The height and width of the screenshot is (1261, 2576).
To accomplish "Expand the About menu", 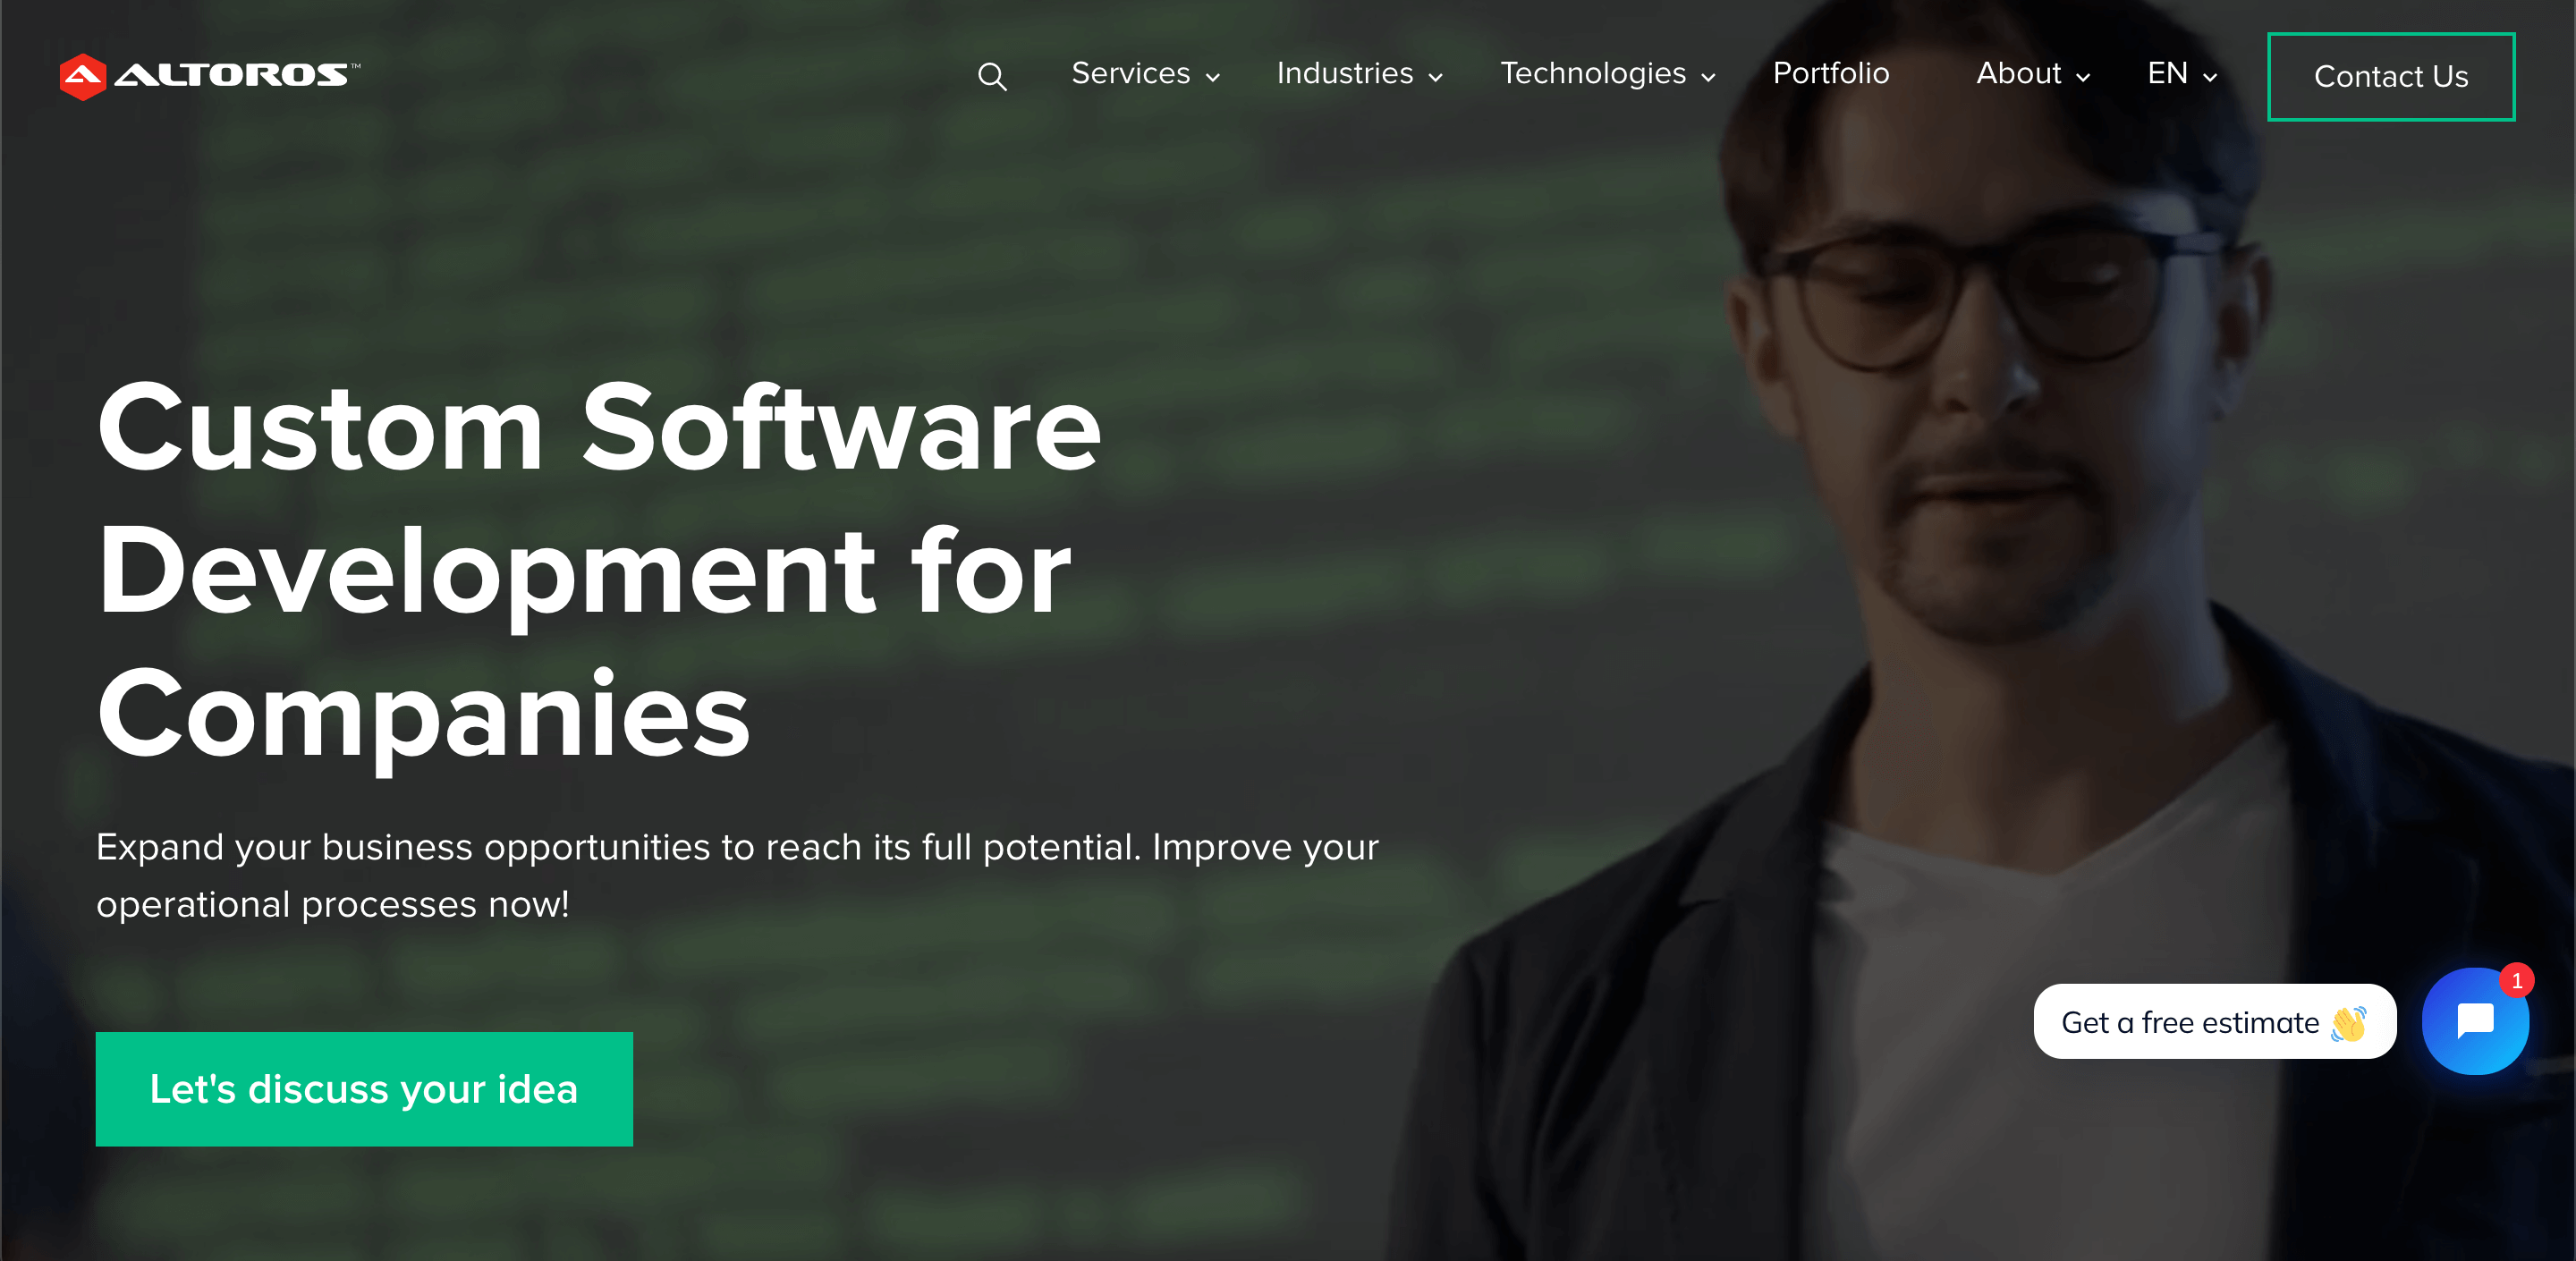I will point(2032,74).
